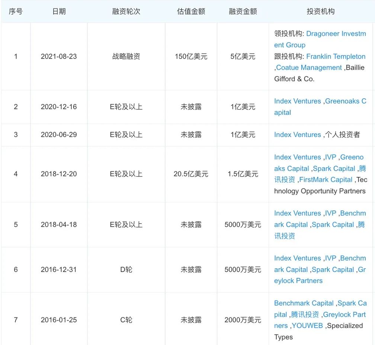Select the date 2020-06-29
This screenshot has width=375, height=345.
click(x=59, y=134)
